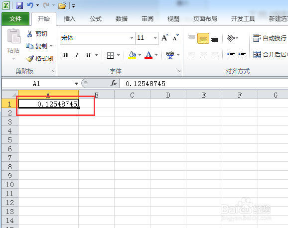Toggle the highlighted middle align button
This screenshot has width=288, height=228.
203,38
